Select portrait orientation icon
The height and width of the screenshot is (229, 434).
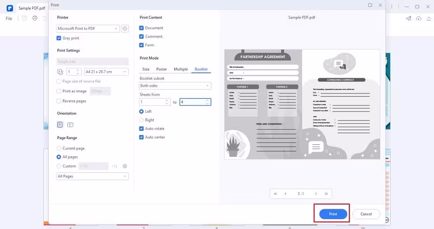click(x=60, y=125)
